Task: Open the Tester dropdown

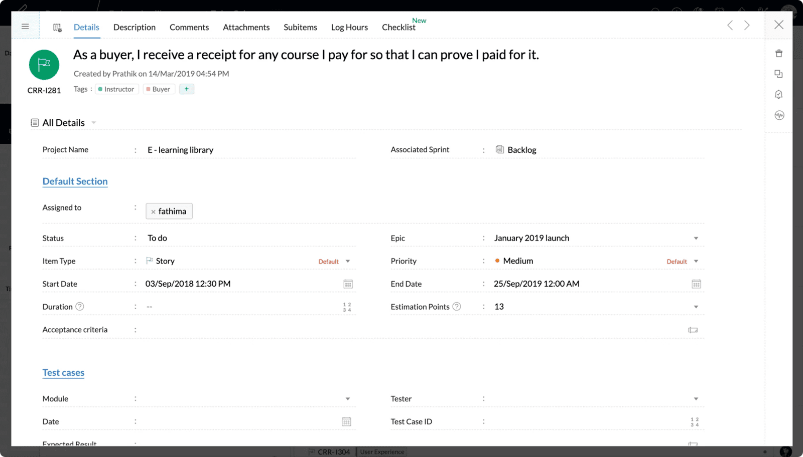Action: click(696, 399)
